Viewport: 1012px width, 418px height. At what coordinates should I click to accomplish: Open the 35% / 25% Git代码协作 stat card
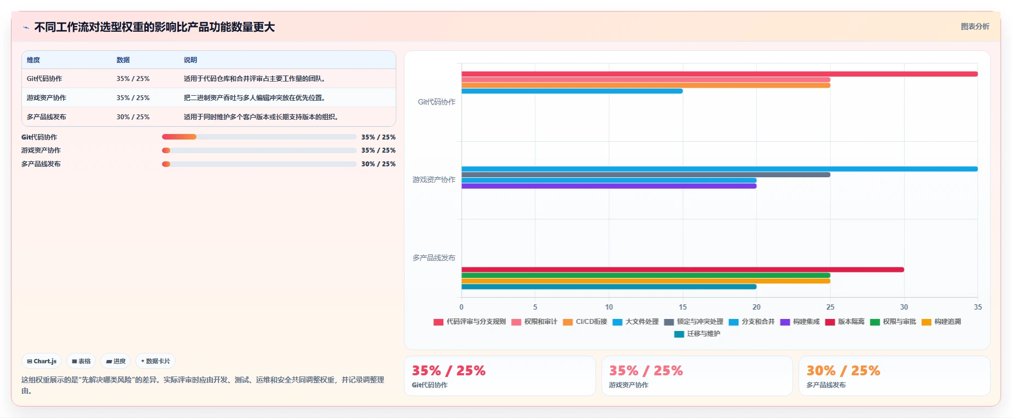[x=500, y=376]
